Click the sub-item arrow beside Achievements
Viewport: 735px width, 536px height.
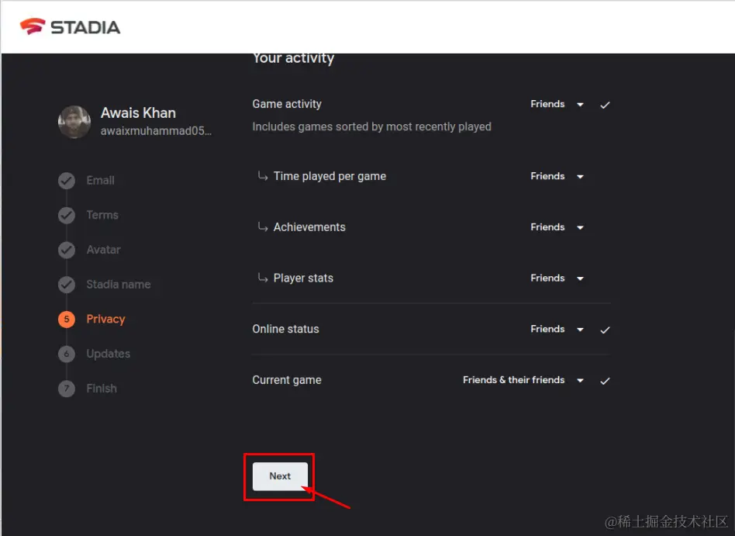263,227
